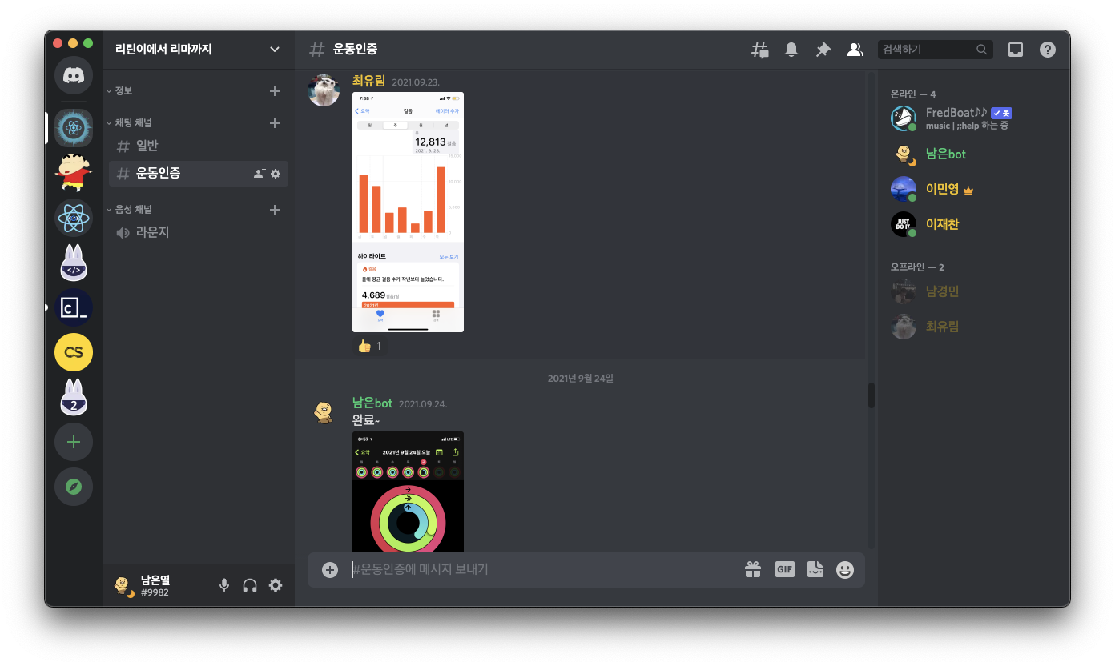Open Explore Public Servers compass icon
This screenshot has height=666, width=1115.
[74, 487]
